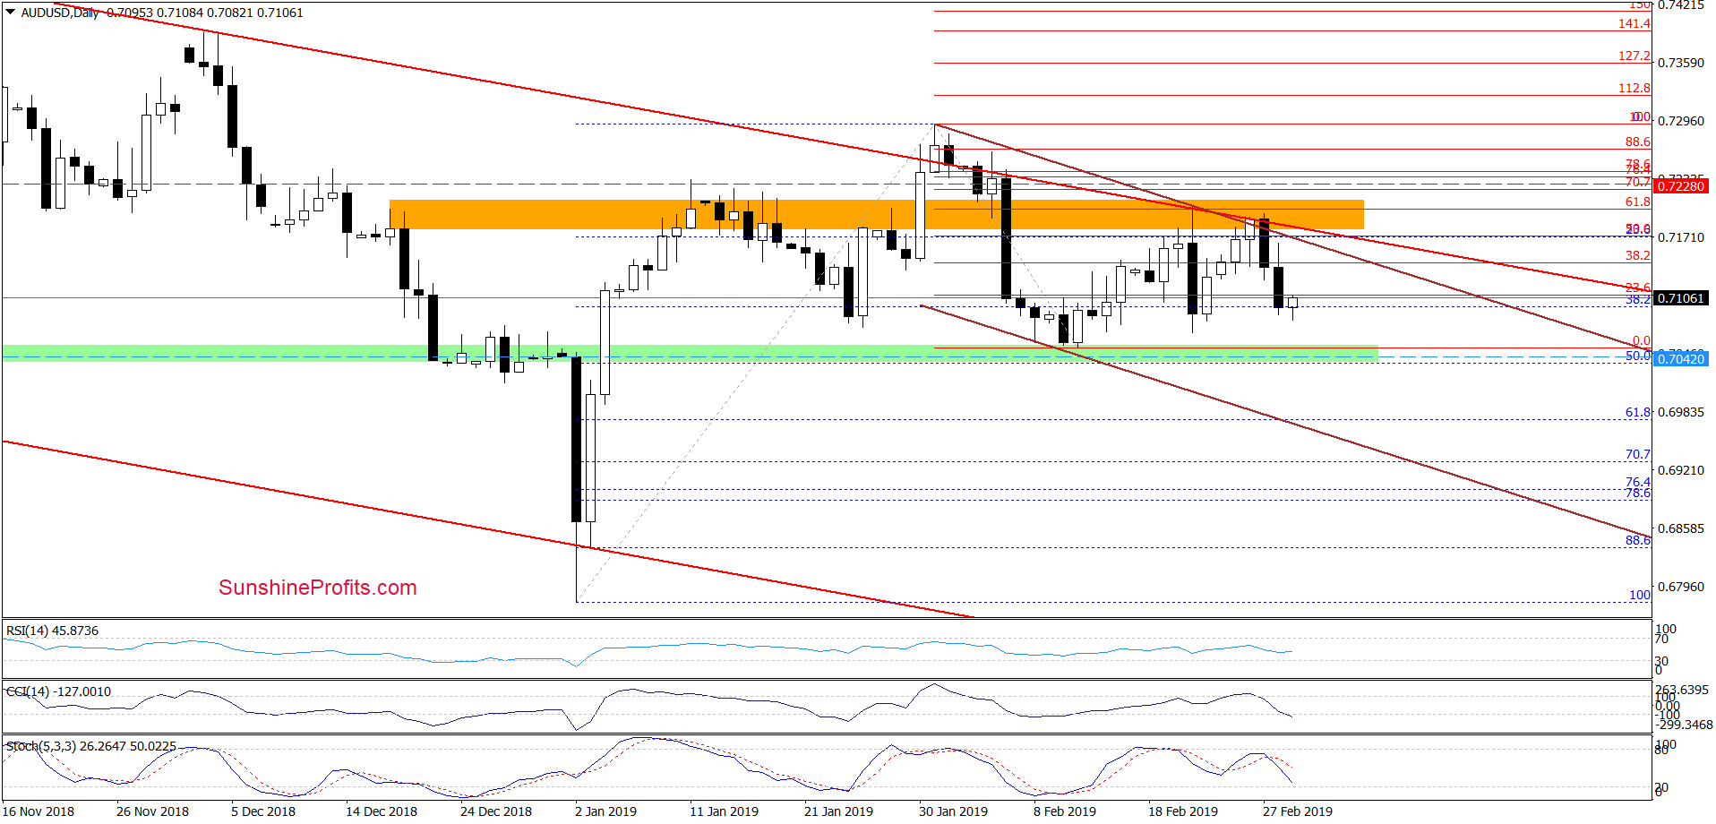Click the 24 Dec 2018 date label

point(496,811)
